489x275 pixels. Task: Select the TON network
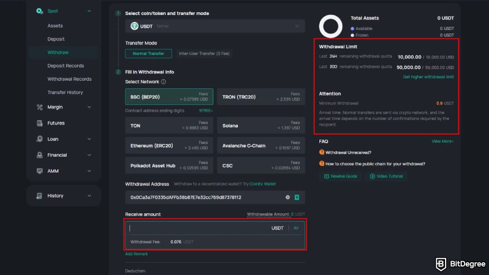point(169,126)
